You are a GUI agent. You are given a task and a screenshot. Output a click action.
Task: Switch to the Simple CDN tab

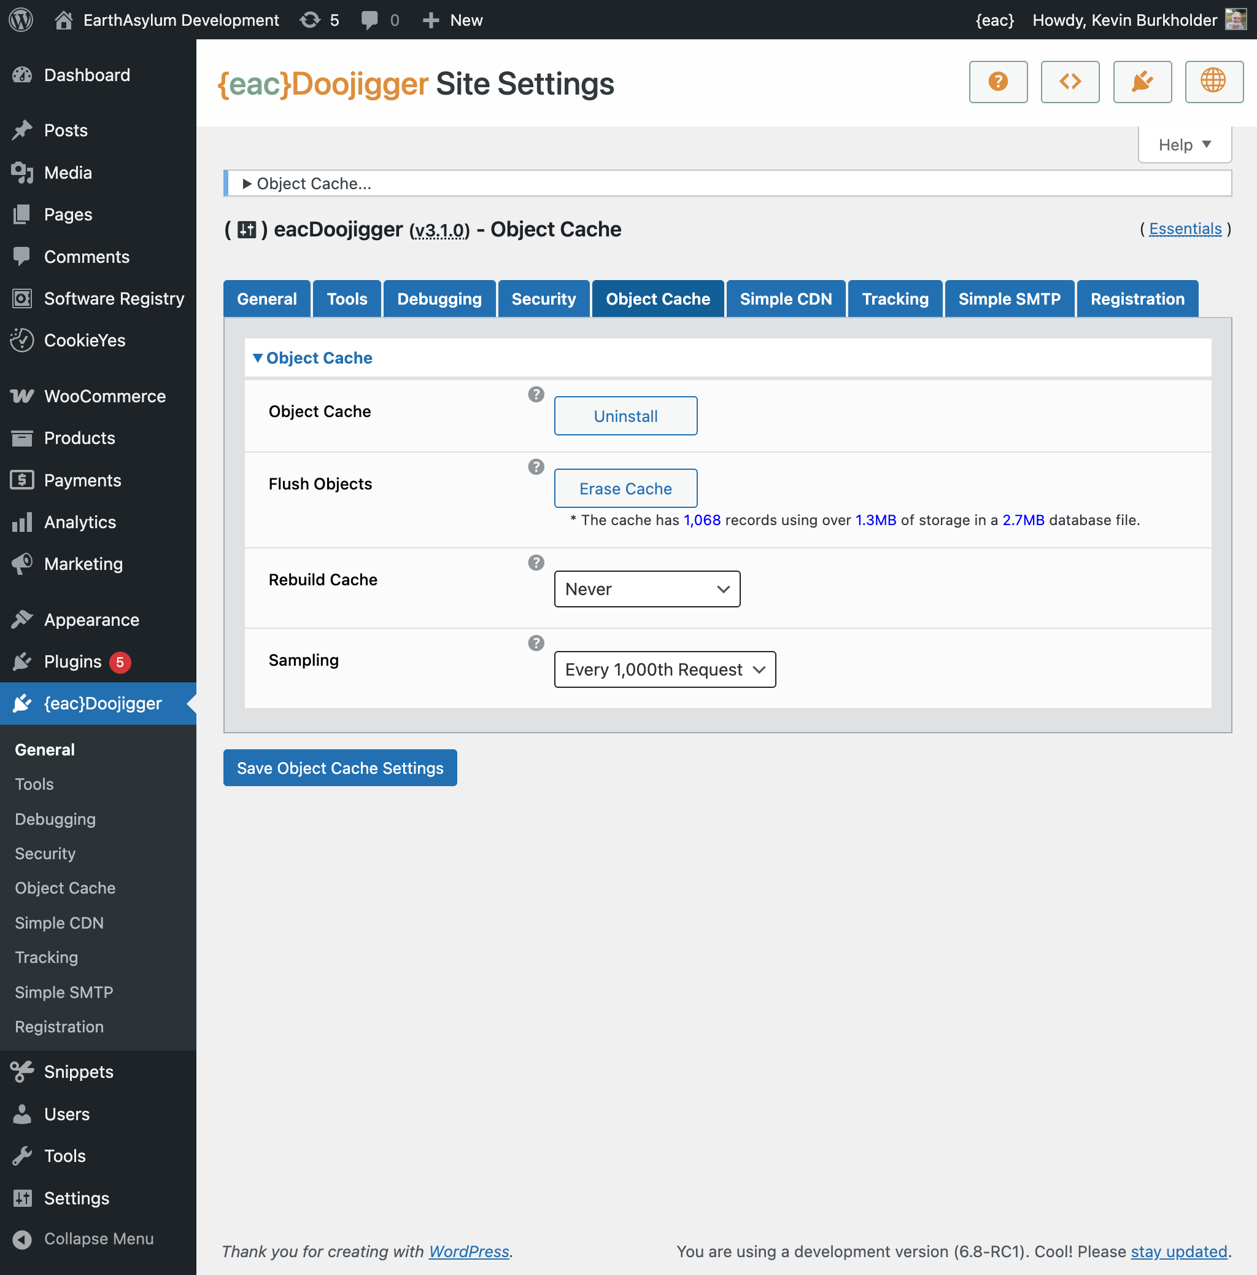click(786, 299)
